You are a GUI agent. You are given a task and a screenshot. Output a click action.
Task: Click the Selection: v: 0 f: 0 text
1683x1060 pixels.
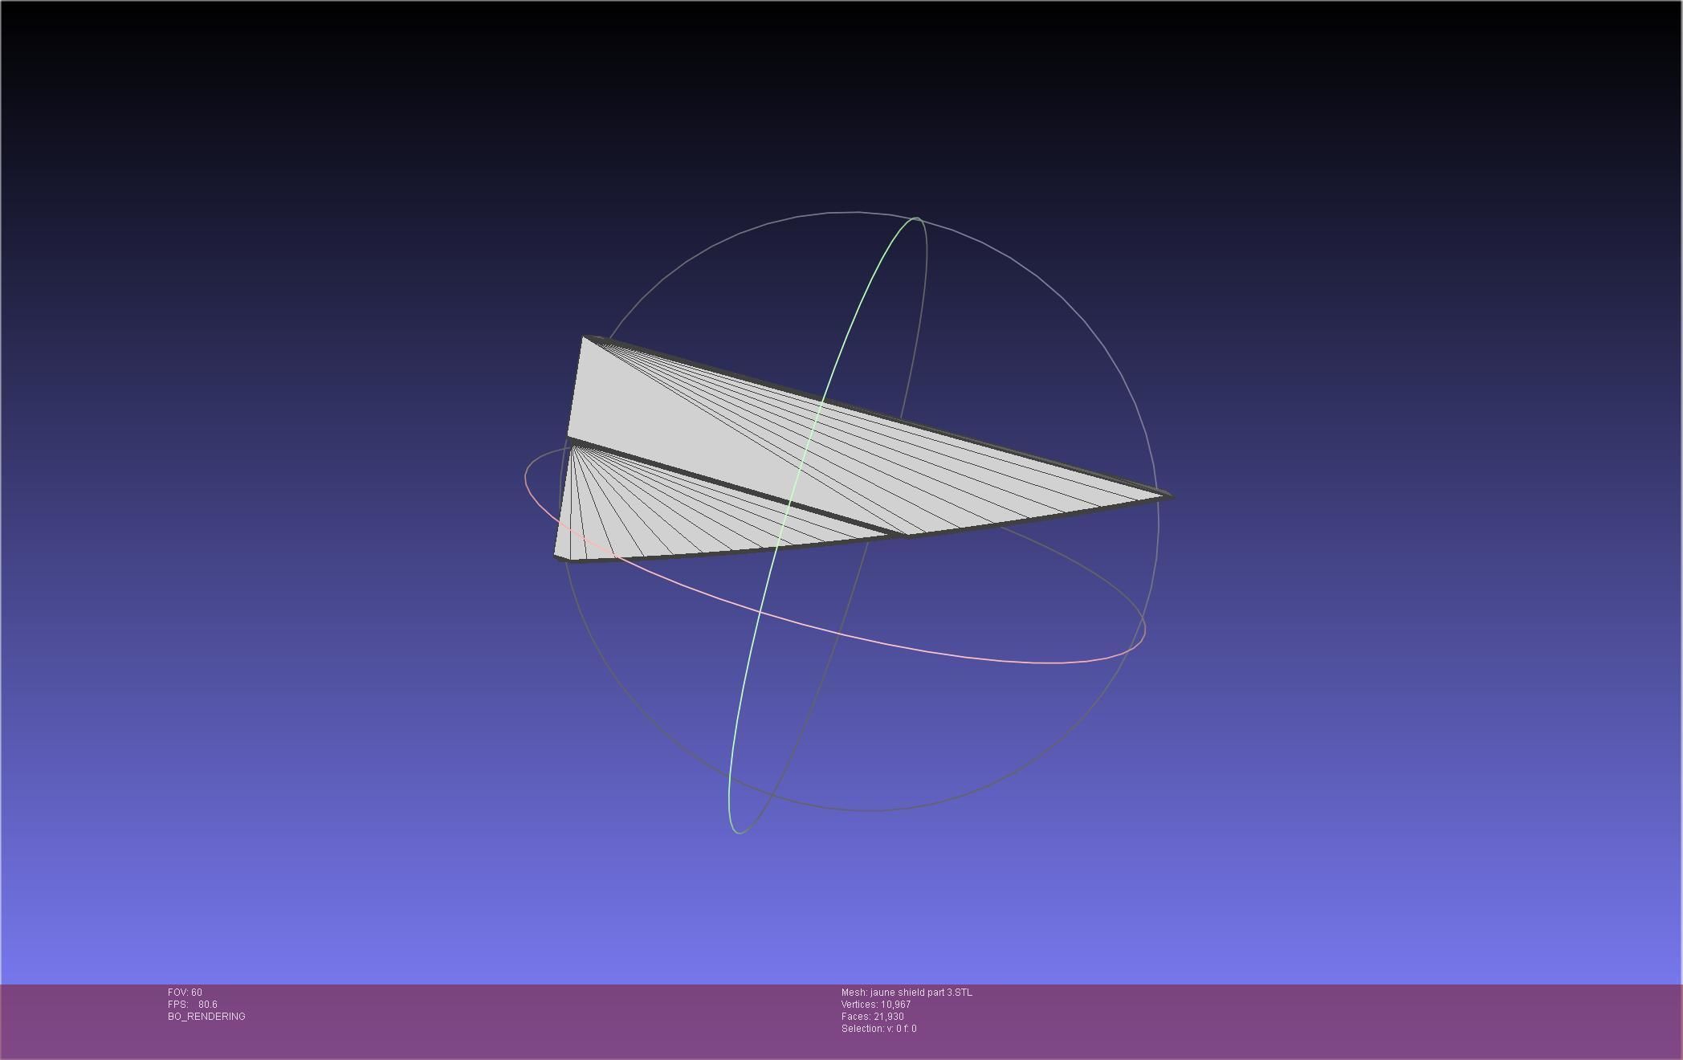coord(879,1029)
